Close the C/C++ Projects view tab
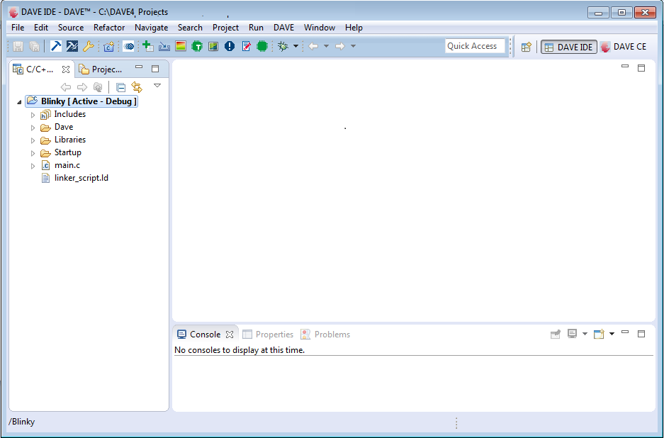This screenshot has width=664, height=438. point(66,69)
